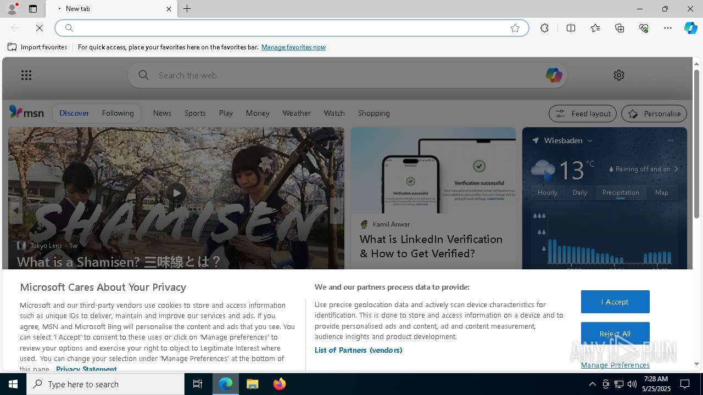Viewport: 703px width, 395px height.
Task: Click the Feed layout button
Action: click(x=583, y=114)
